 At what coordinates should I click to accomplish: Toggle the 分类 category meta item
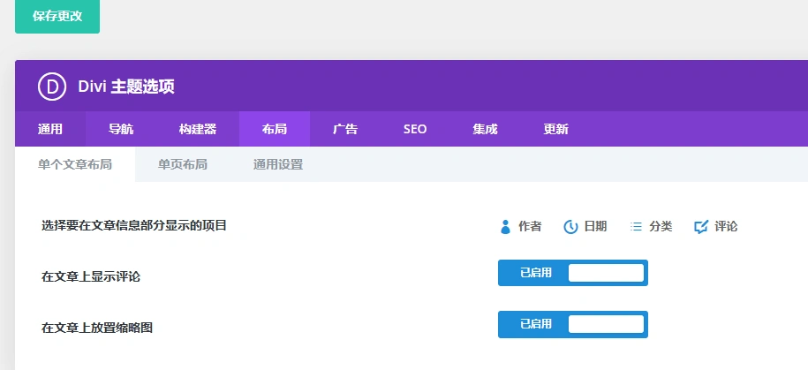(x=651, y=226)
